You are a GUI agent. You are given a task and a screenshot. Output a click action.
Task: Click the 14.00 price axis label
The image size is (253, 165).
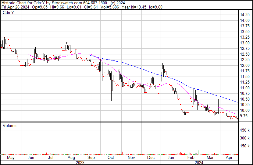coord(245,20)
